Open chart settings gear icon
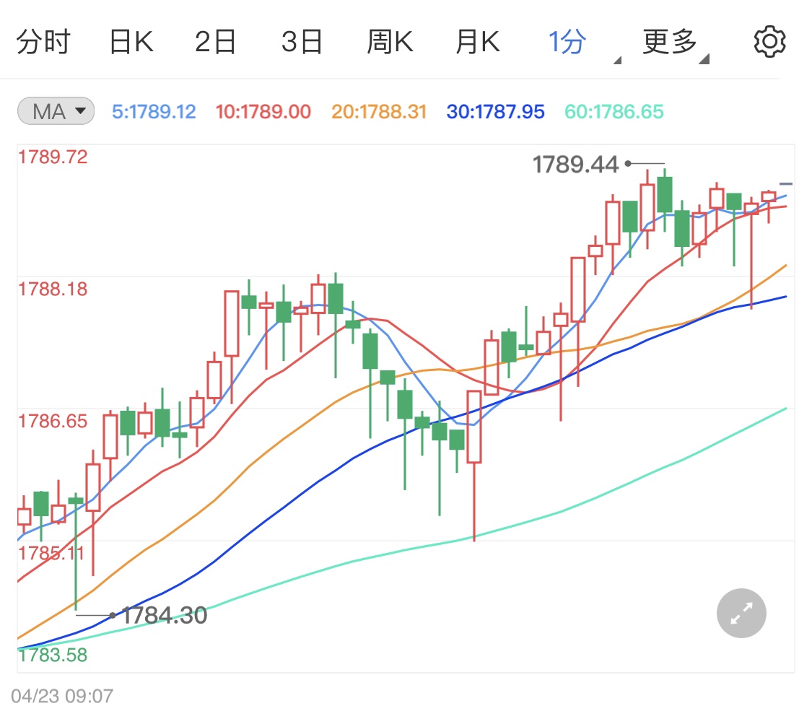 pos(769,41)
